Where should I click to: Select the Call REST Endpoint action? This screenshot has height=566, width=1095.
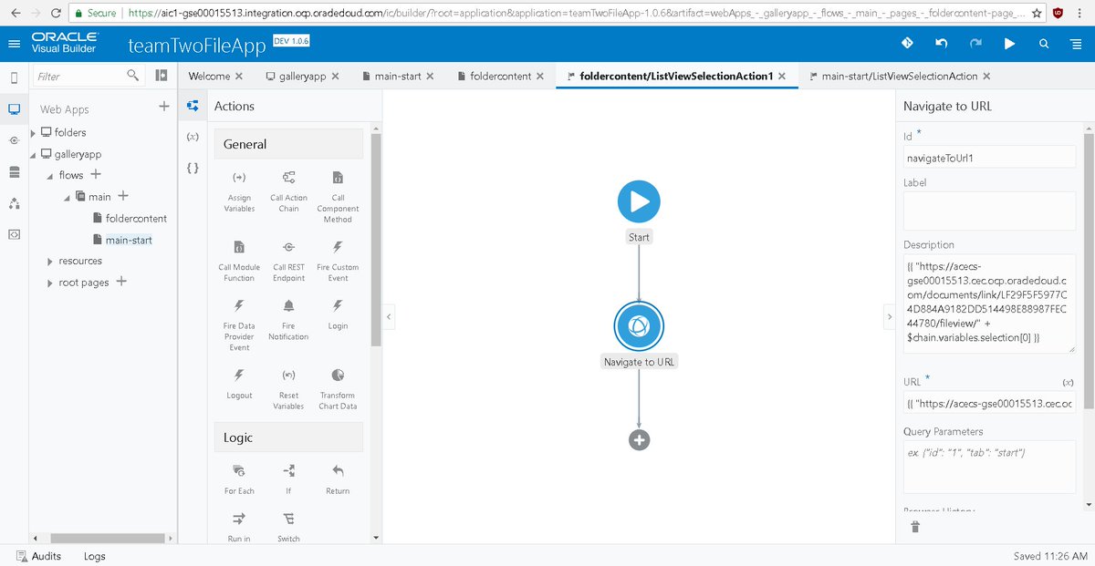(288, 260)
